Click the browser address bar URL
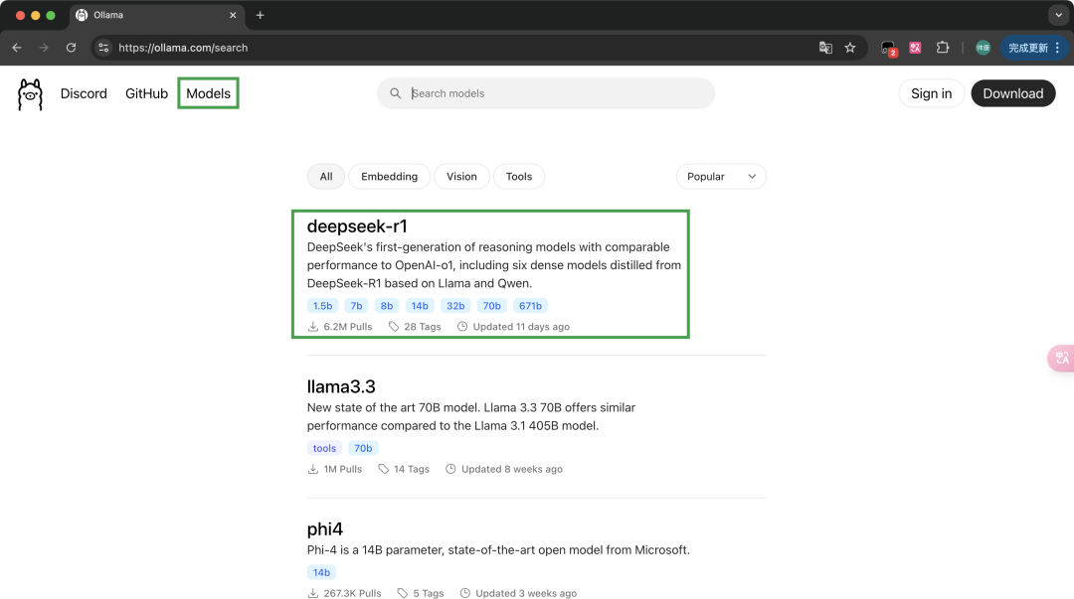The height and width of the screenshot is (599, 1074). (183, 48)
